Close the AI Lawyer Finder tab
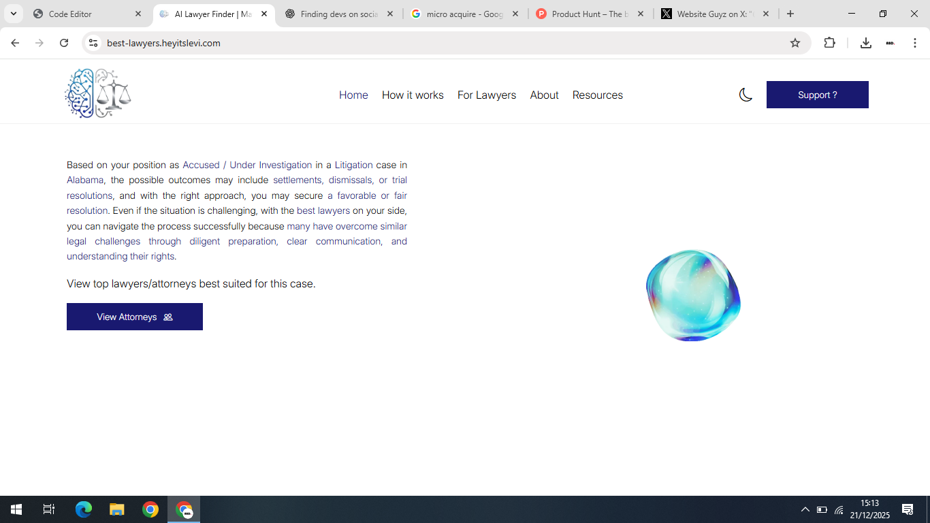930x523 pixels. (x=264, y=14)
